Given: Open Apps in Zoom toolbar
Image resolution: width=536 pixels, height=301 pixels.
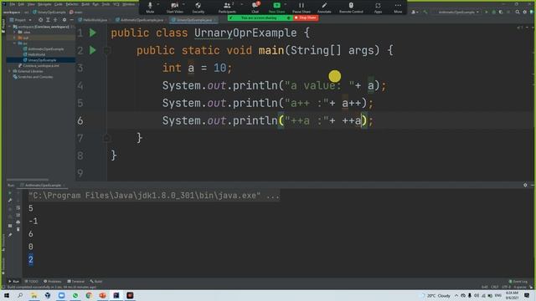Looking at the screenshot, I should 378,8.
